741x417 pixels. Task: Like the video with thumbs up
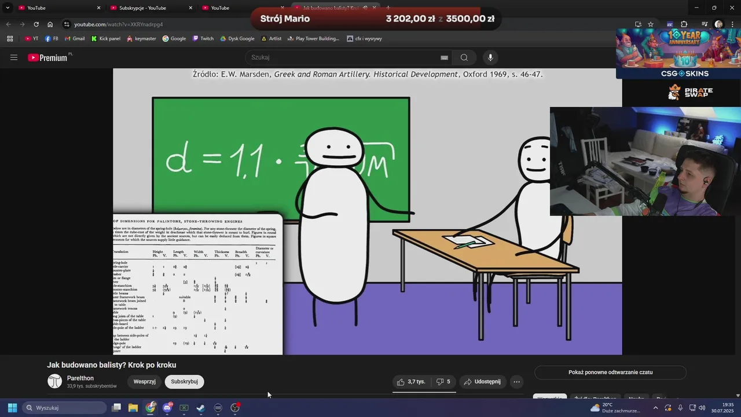tap(412, 382)
